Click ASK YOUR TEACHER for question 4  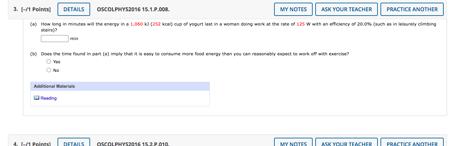point(347,142)
